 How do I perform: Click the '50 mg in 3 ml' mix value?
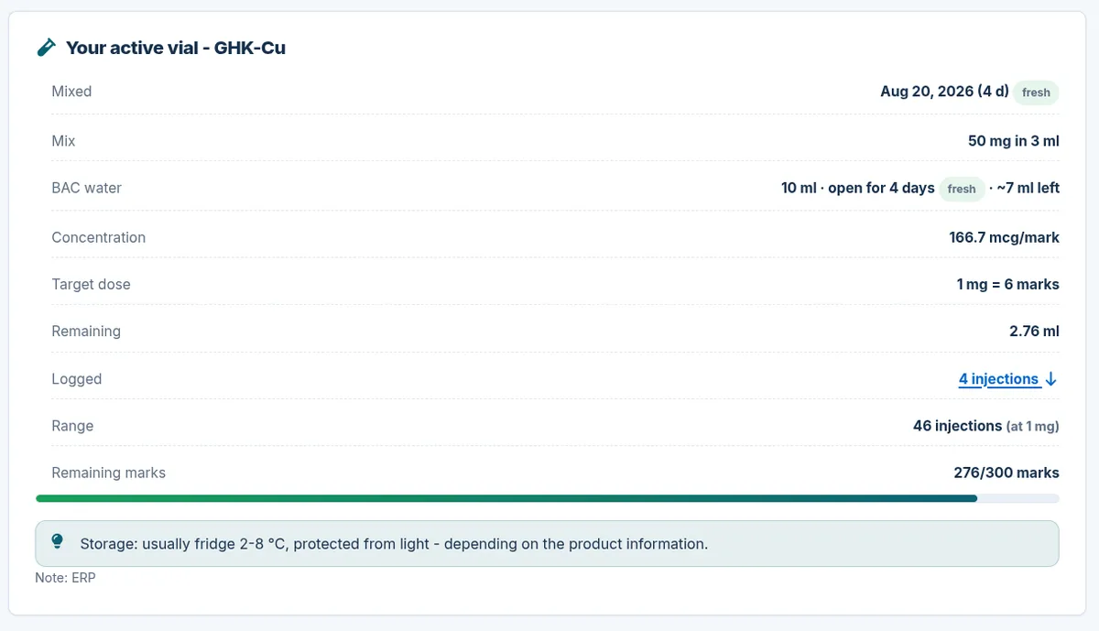(1014, 141)
